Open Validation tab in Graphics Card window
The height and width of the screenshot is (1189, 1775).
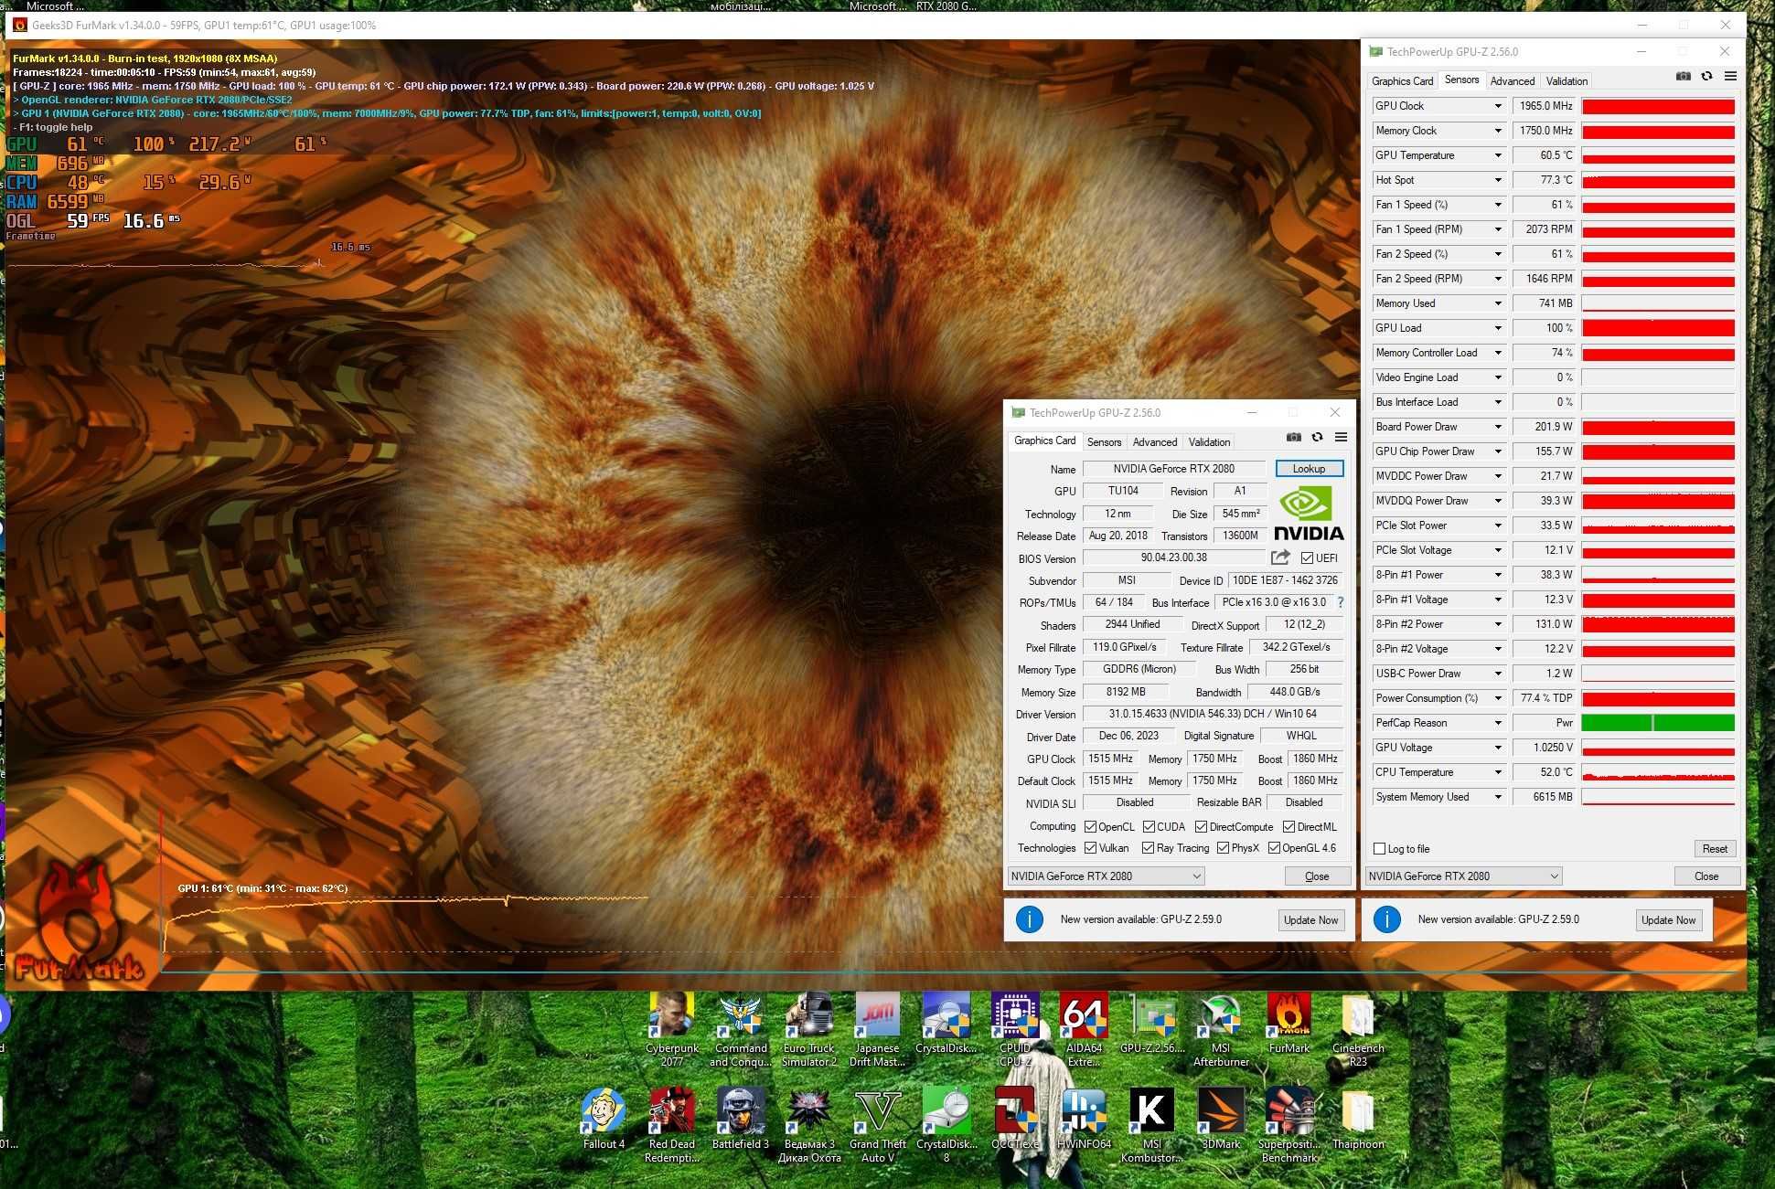tap(1209, 442)
